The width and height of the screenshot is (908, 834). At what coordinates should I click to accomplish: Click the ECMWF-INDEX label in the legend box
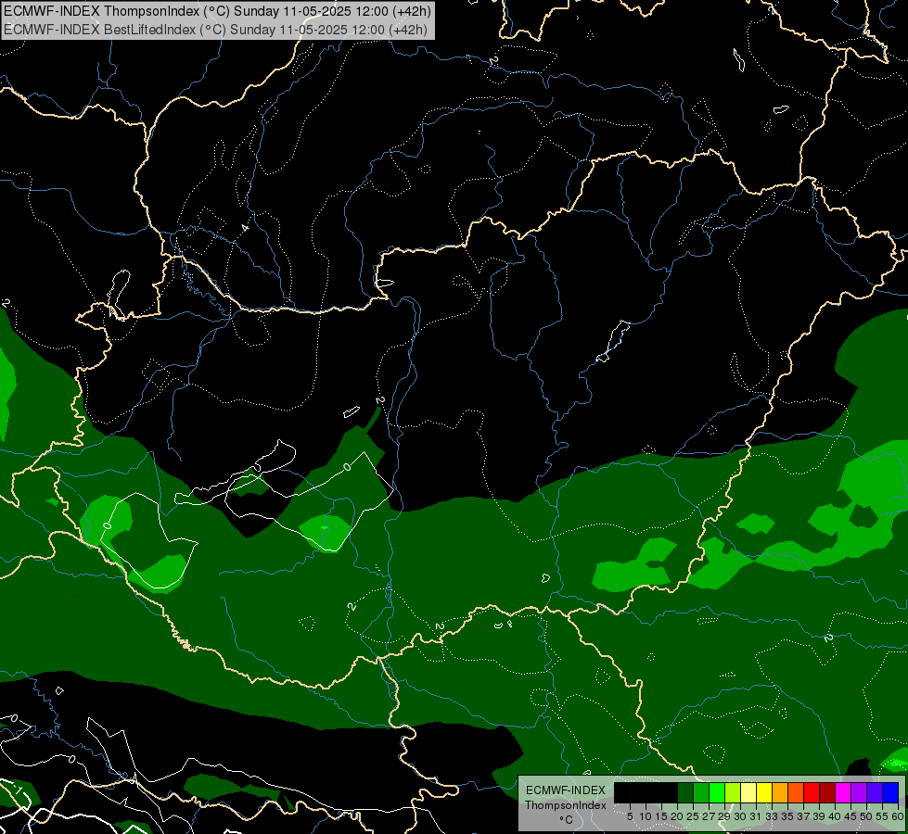[x=566, y=790]
